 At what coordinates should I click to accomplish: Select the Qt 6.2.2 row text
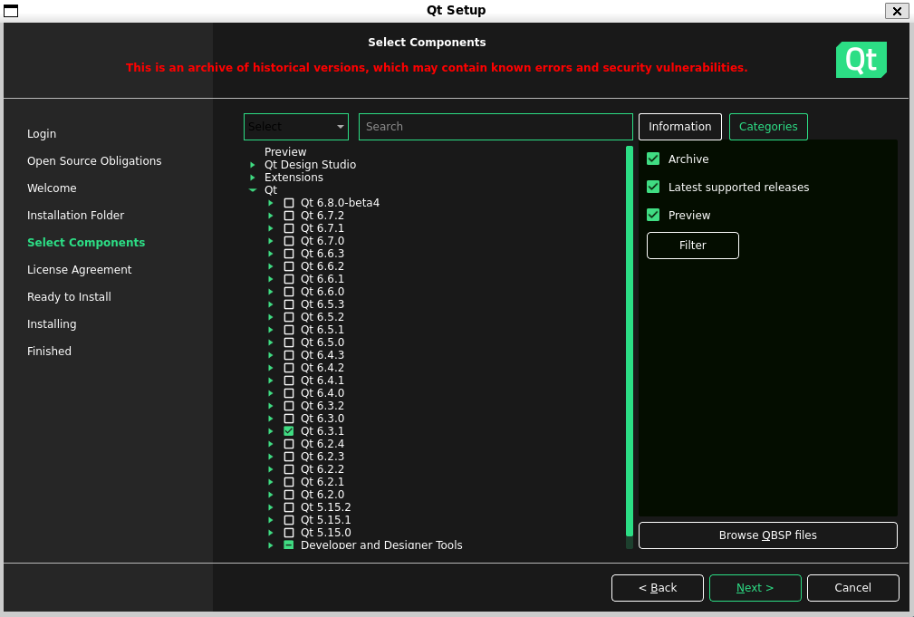[x=322, y=469]
